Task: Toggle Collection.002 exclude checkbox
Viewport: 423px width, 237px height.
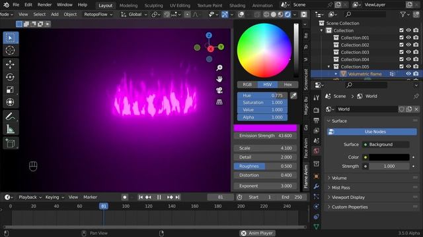Action: pyautogui.click(x=401, y=45)
